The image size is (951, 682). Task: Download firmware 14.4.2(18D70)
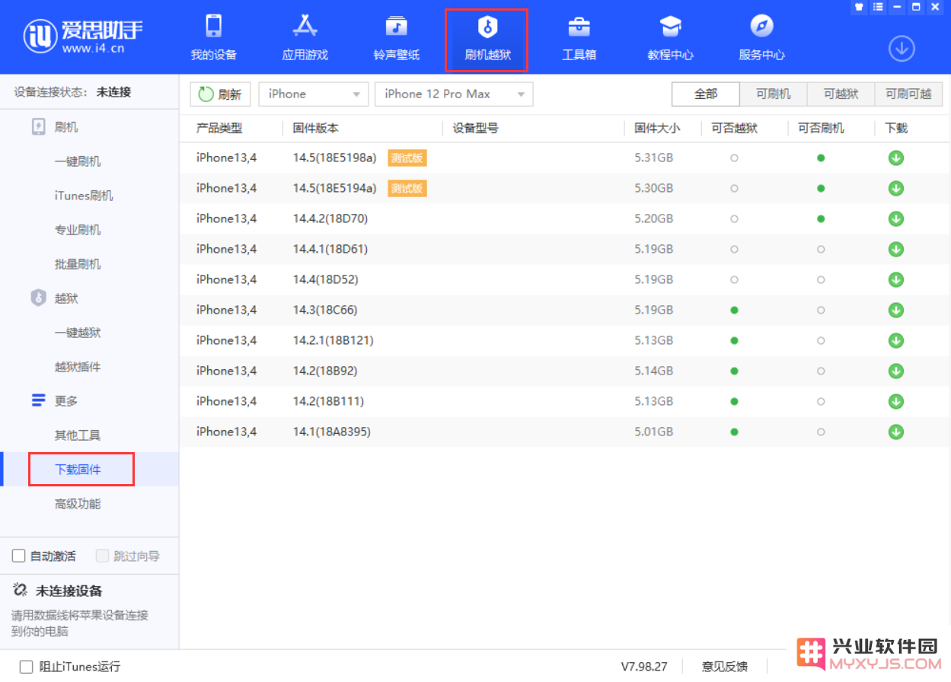[x=896, y=219]
